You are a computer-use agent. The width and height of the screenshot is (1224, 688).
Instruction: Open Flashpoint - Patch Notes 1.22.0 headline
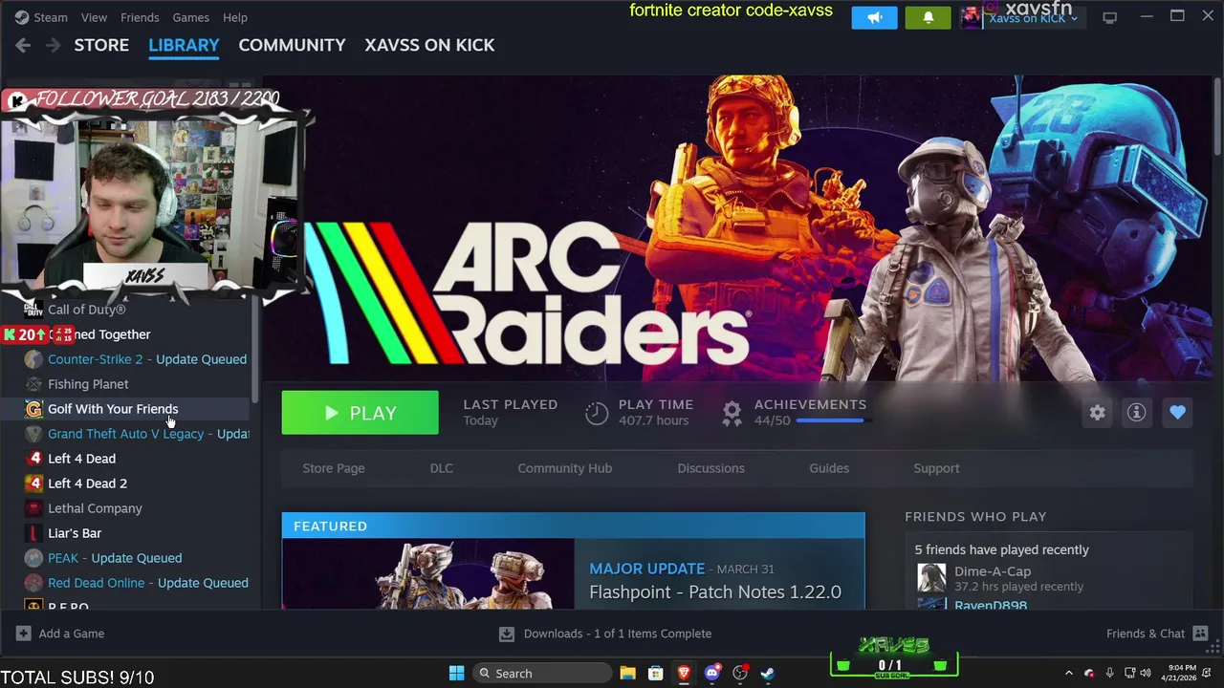[715, 591]
